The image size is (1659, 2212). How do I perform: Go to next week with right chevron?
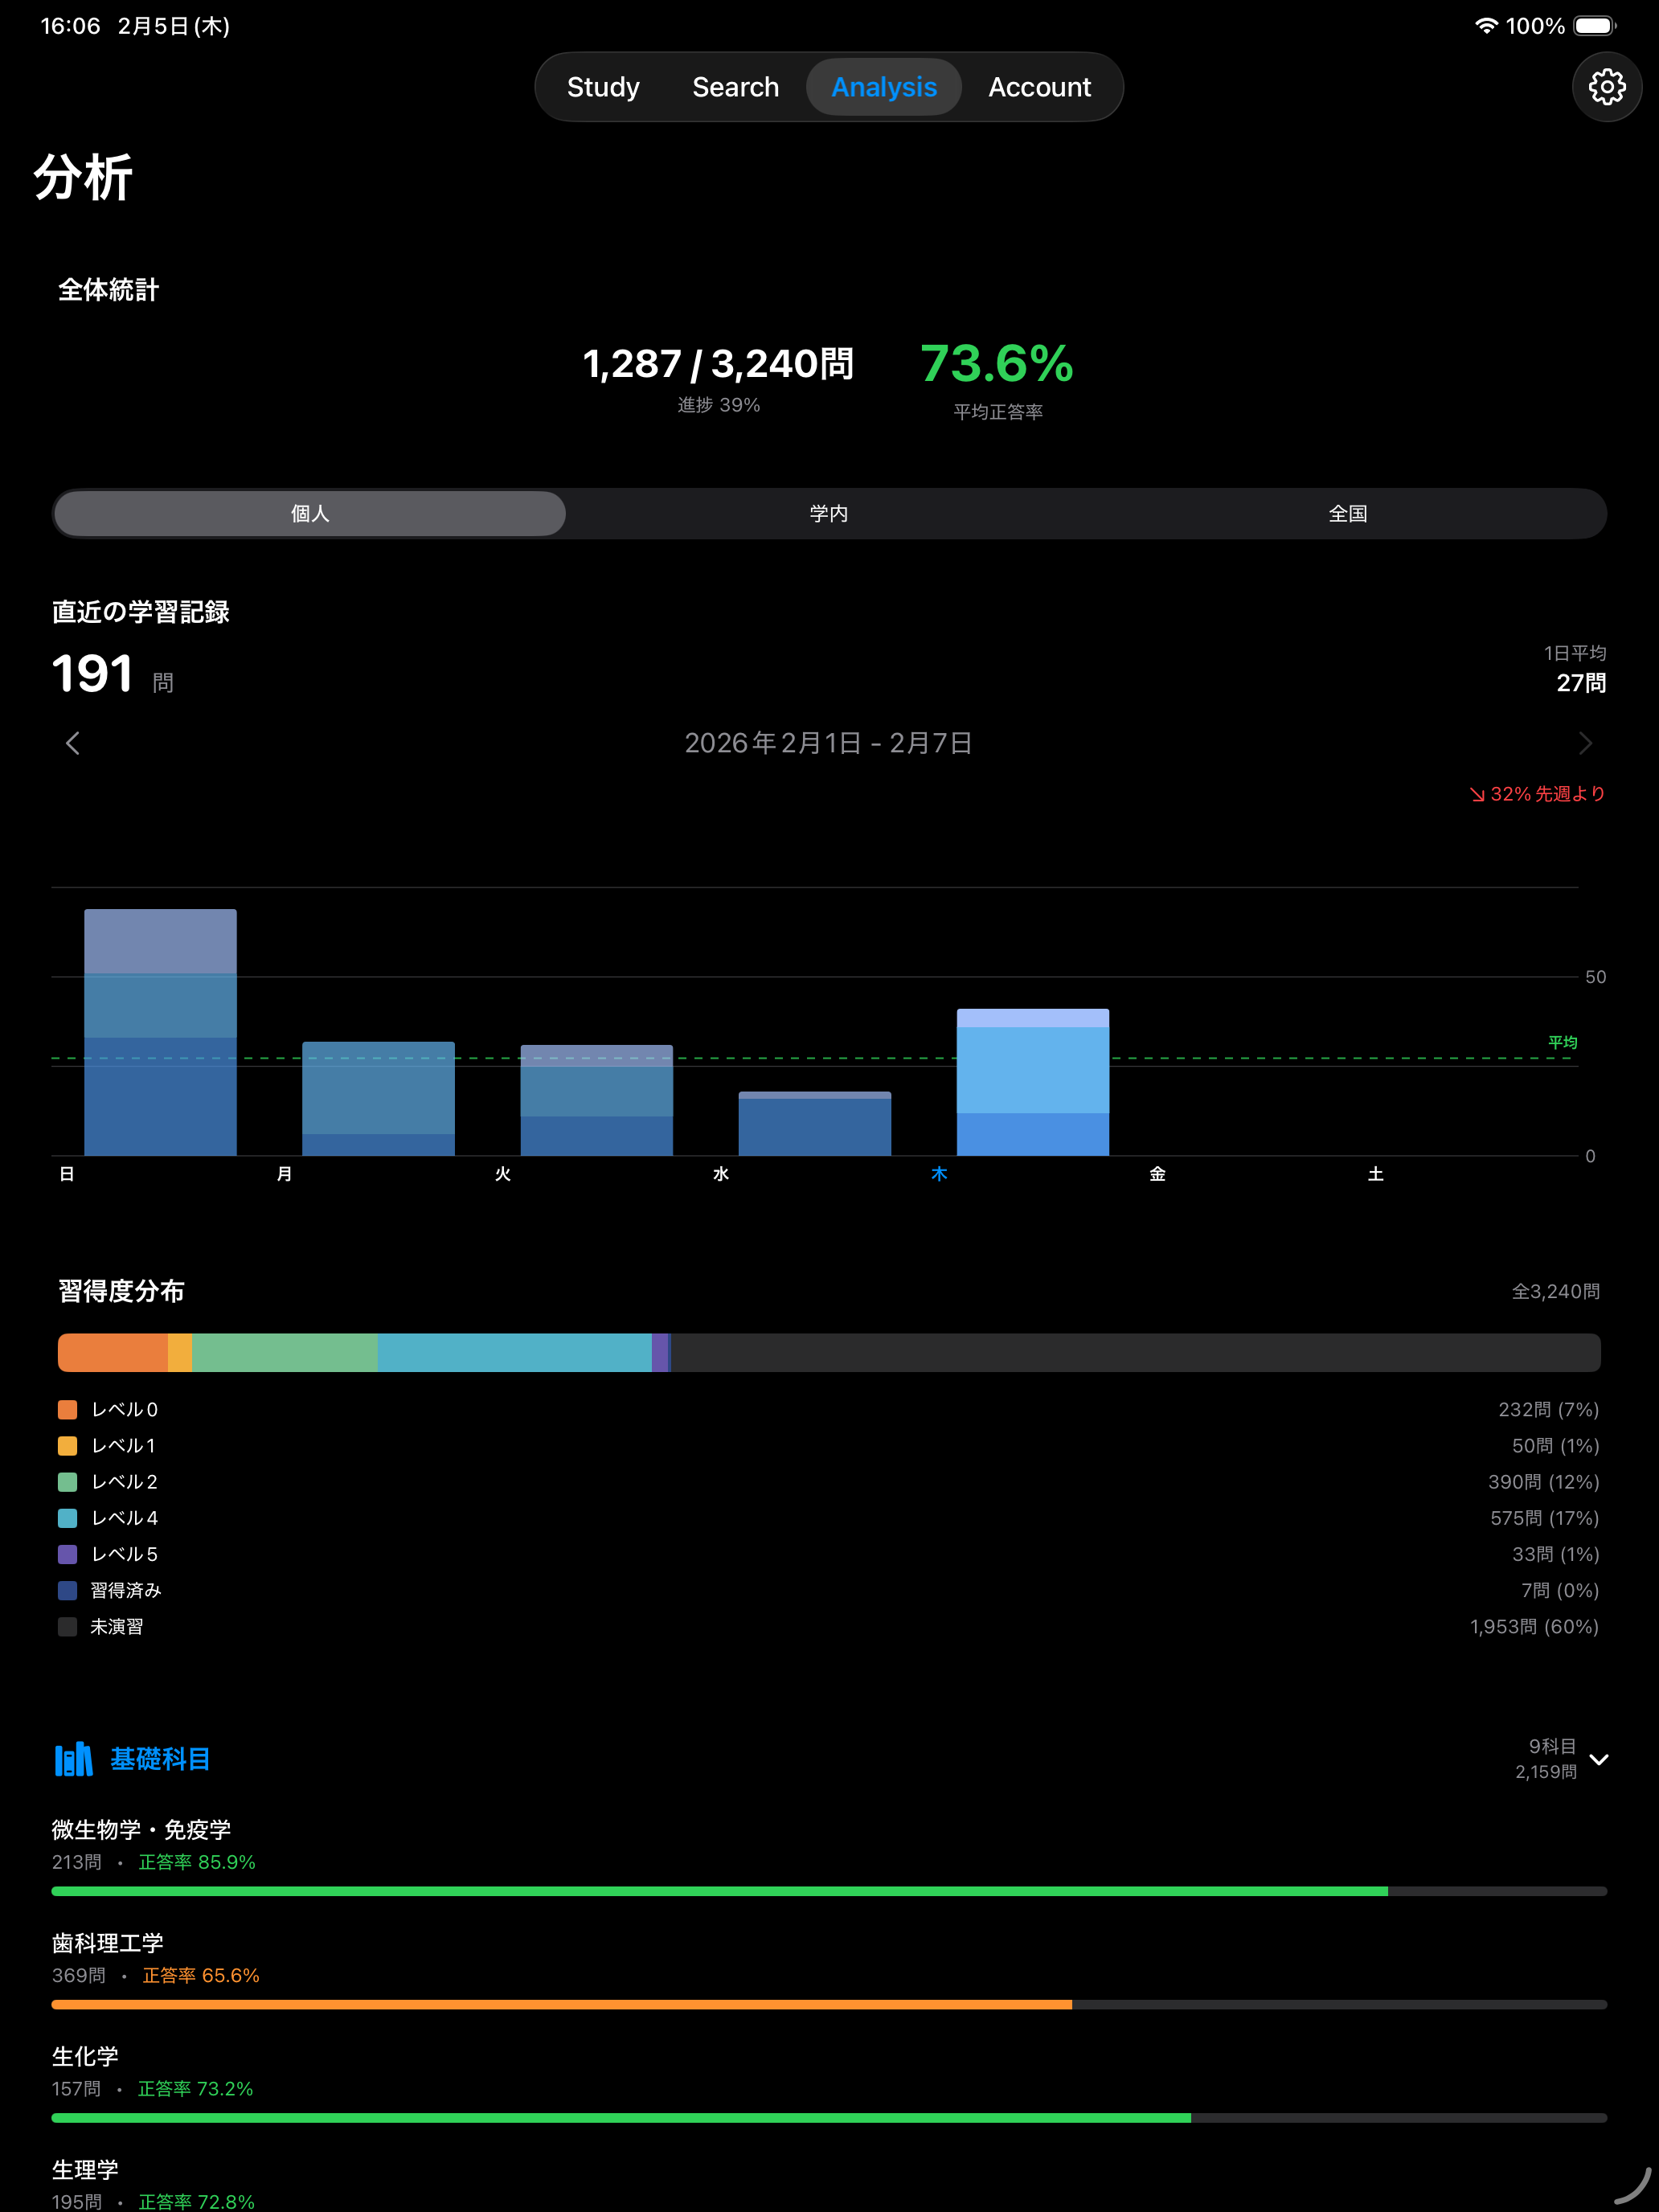click(1584, 743)
